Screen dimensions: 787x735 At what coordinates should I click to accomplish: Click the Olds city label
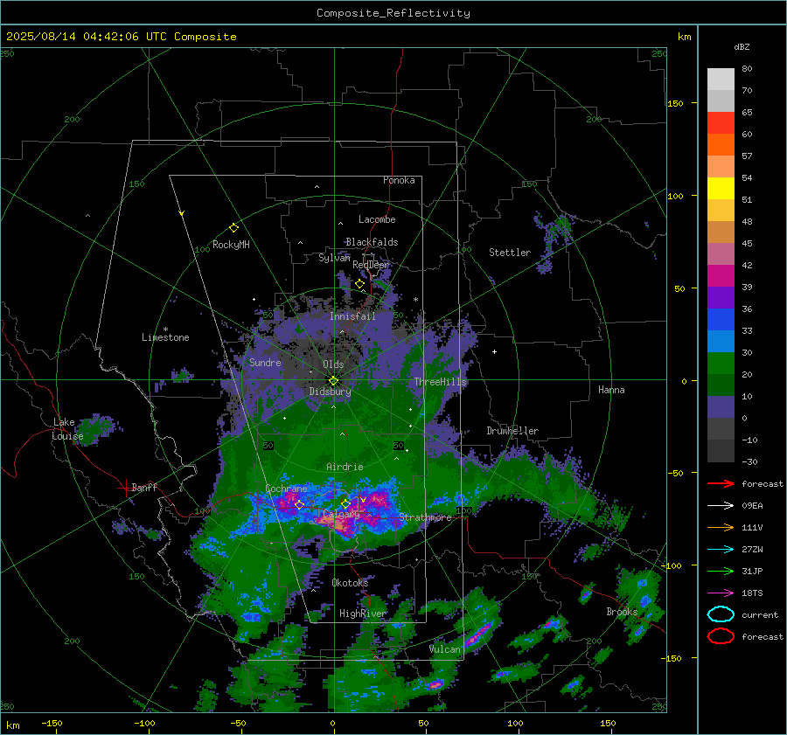click(333, 364)
